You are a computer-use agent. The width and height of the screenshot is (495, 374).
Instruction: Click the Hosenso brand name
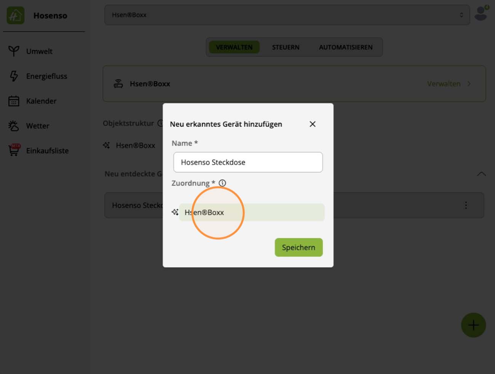50,16
